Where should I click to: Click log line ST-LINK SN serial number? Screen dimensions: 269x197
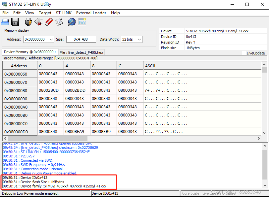46,152
